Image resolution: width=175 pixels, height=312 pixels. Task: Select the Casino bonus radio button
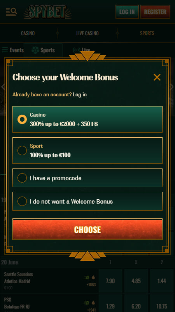pos(22,119)
